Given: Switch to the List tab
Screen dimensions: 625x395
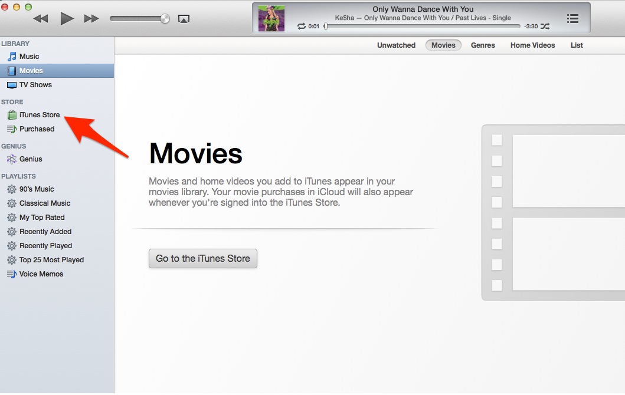Looking at the screenshot, I should click(x=577, y=45).
